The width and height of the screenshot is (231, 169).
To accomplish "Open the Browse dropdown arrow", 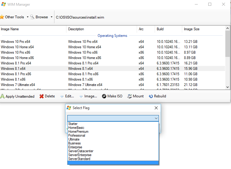I will click(51, 17).
